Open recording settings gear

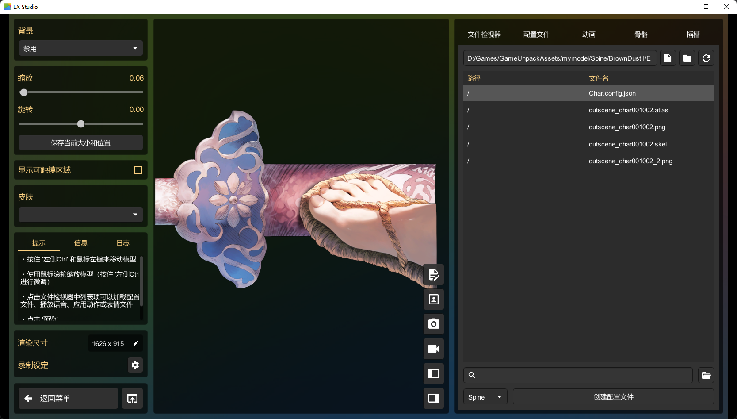(135, 365)
